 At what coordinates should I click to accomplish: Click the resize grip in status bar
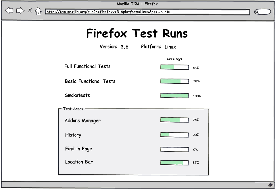270,185
